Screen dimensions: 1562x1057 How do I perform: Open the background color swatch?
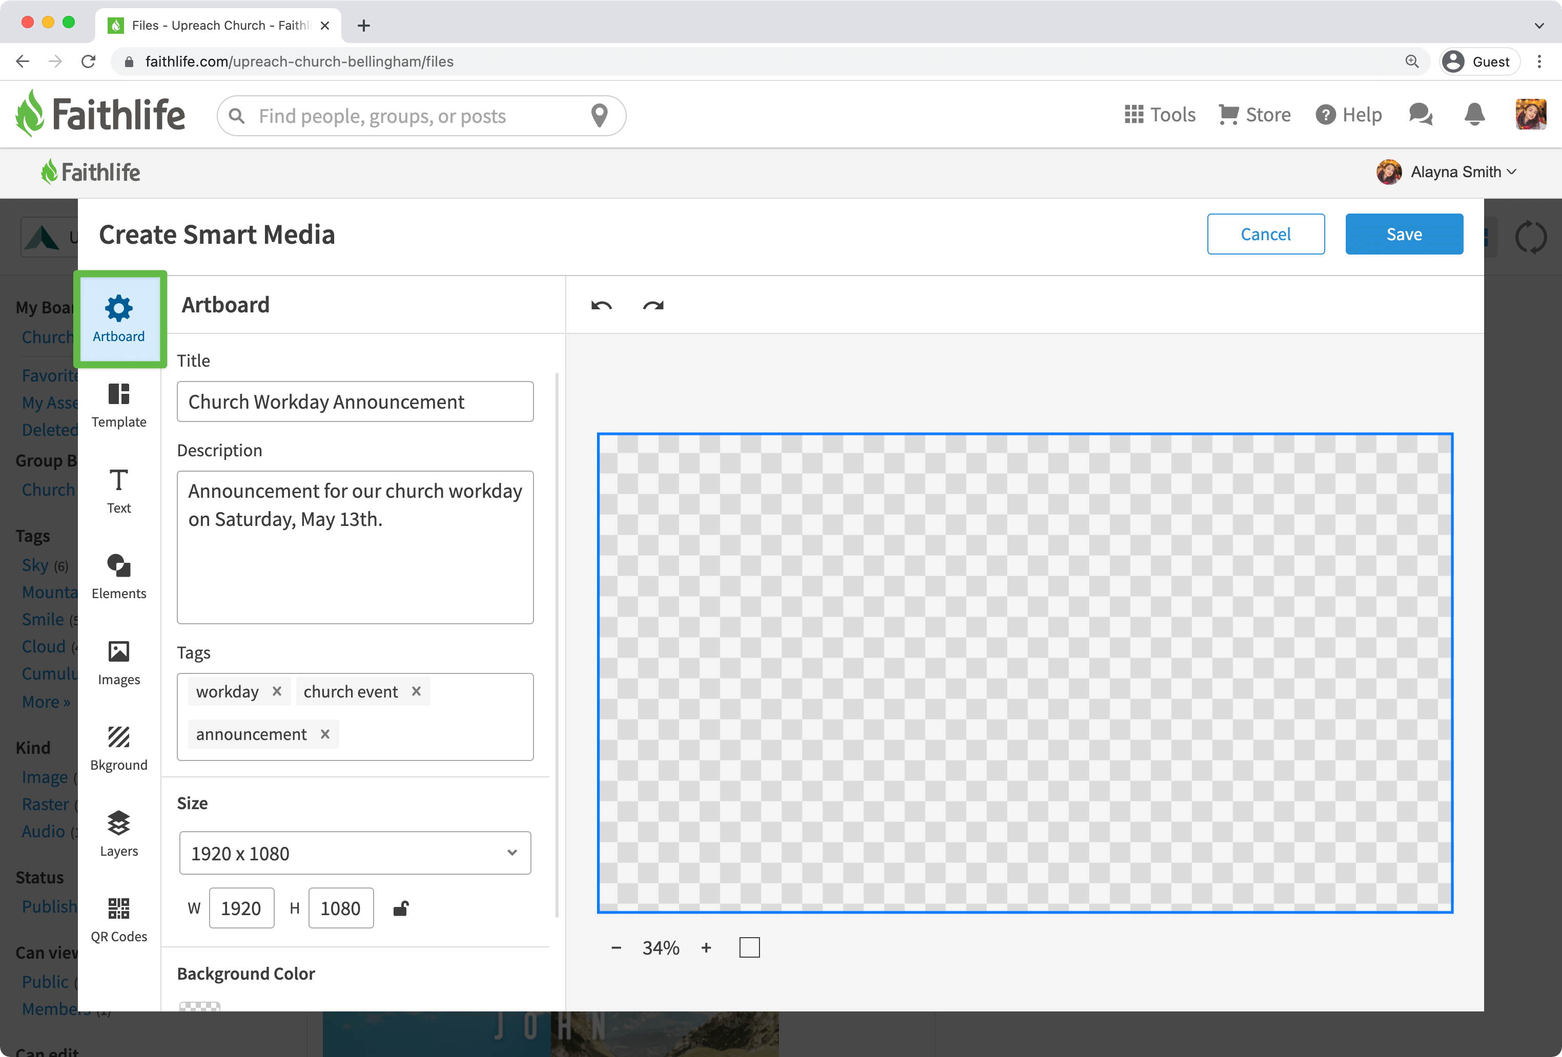[200, 1006]
